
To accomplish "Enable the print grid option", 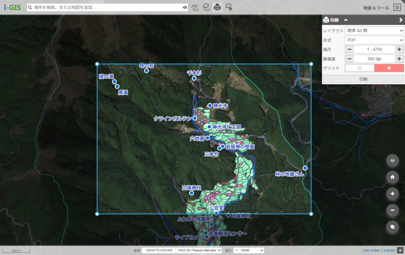I will 360,68.
